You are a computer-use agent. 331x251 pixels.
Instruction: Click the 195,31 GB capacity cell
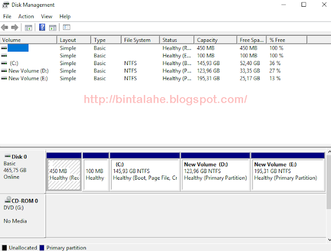(x=208, y=79)
